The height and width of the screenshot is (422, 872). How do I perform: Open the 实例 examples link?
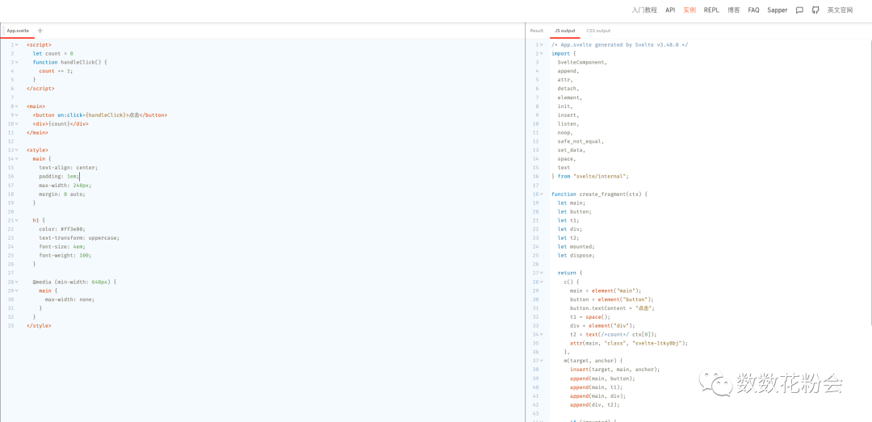point(690,10)
